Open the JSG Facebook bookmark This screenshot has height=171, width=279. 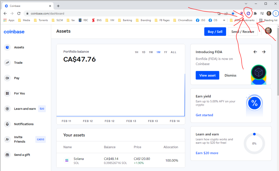(201, 20)
